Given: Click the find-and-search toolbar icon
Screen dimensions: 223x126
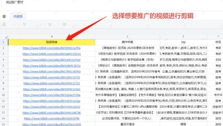Looking at the screenshot, I should click(50, 25).
